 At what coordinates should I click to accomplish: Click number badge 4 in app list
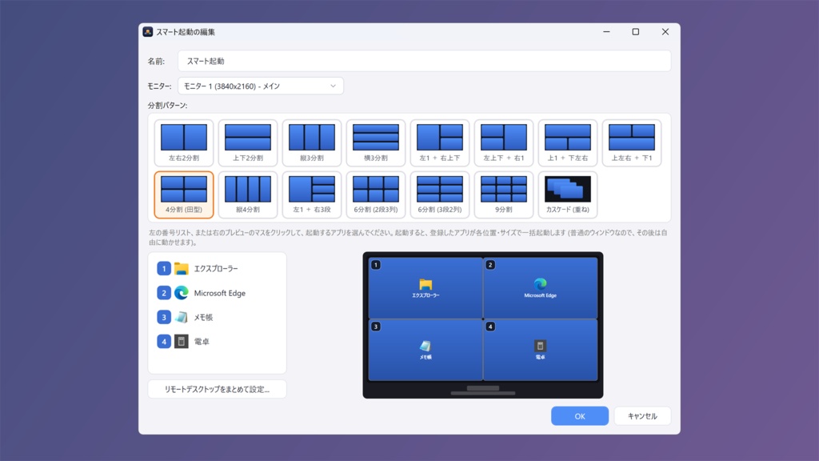click(163, 341)
